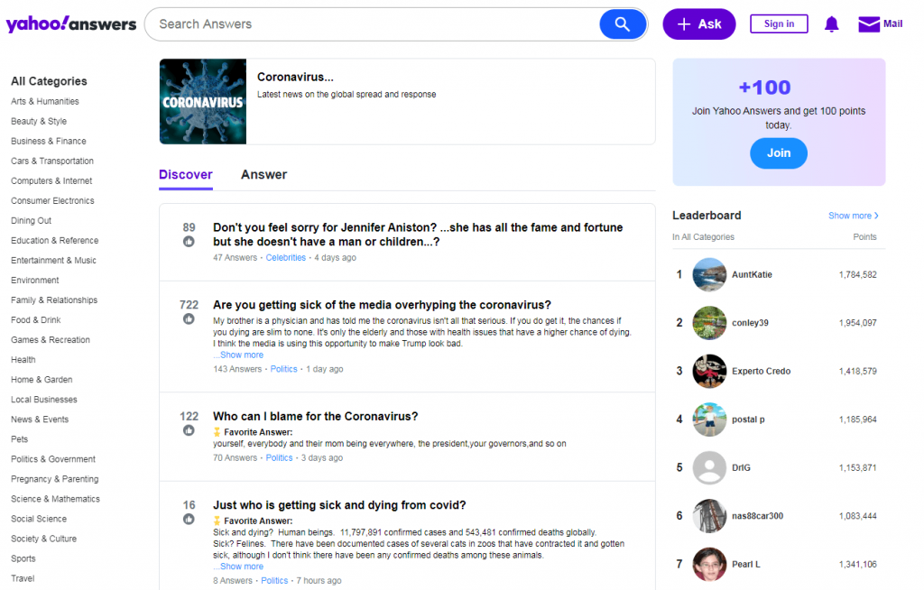Open Science & Mathematics category

[x=55, y=499]
